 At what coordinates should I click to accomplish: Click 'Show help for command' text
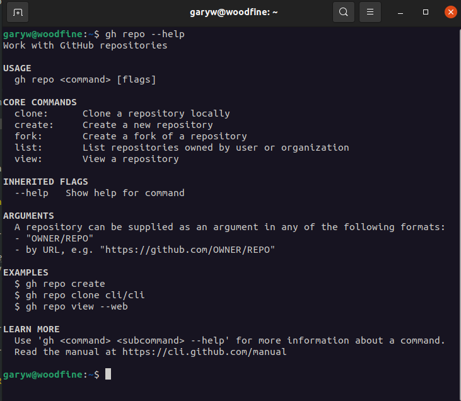[x=125, y=193]
